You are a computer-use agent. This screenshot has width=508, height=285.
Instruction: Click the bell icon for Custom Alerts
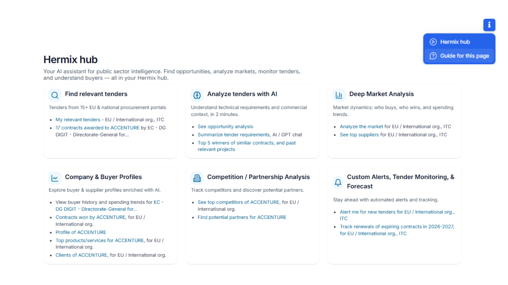[x=338, y=182]
